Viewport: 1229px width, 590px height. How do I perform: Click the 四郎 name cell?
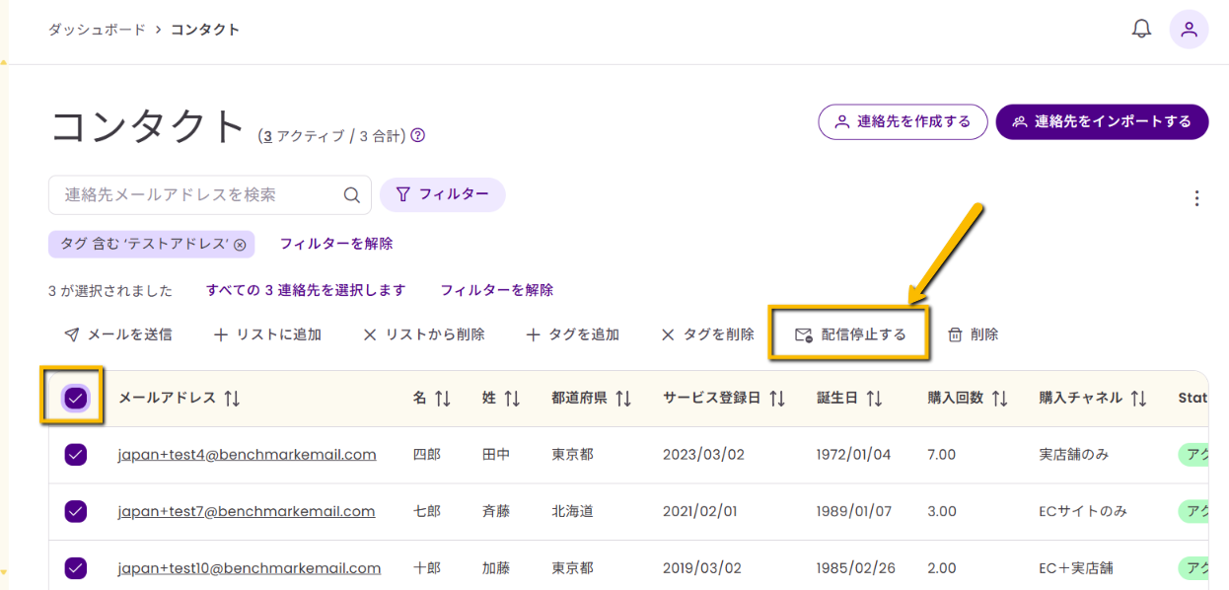[x=427, y=455]
